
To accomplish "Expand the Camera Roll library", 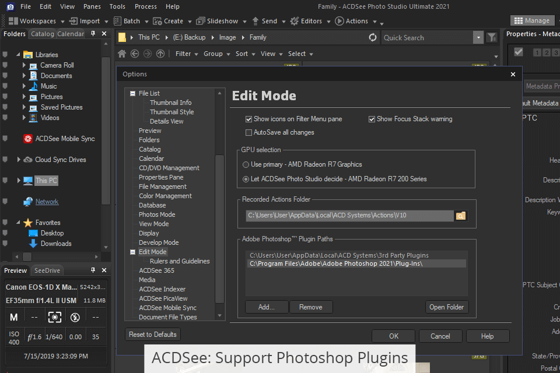I will pos(24,65).
